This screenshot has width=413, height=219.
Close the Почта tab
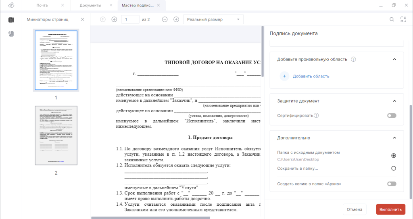(63, 5)
